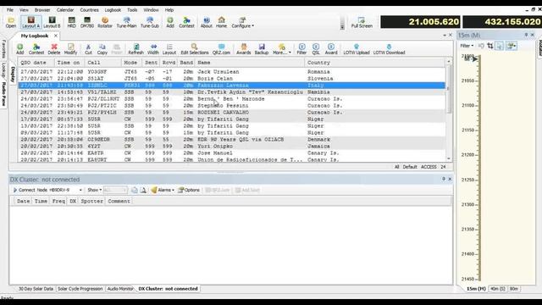Image resolution: width=542 pixels, height=305 pixels.
Task: Click the Tune-Main icon
Action: (x=126, y=23)
